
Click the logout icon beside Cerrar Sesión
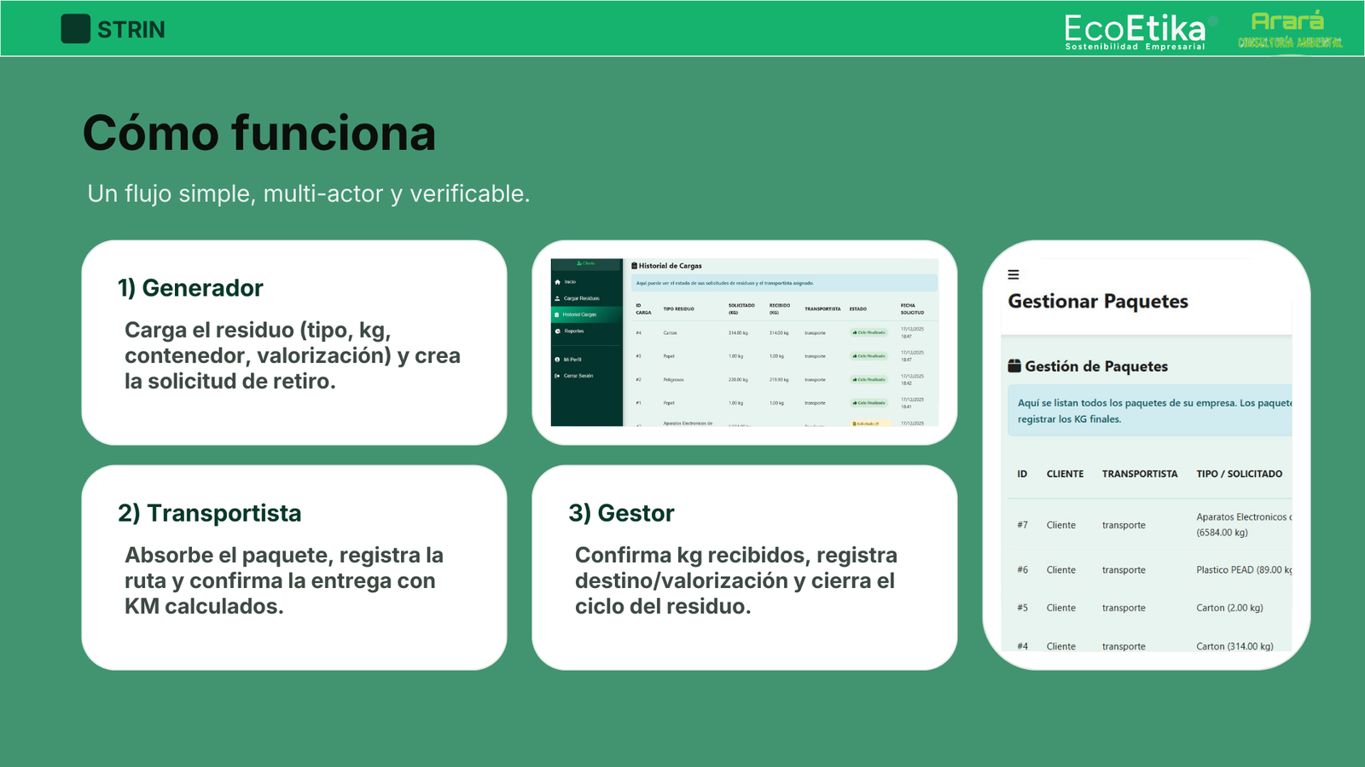[x=558, y=376]
